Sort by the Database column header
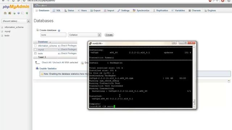The image size is (232, 130). click(x=43, y=42)
